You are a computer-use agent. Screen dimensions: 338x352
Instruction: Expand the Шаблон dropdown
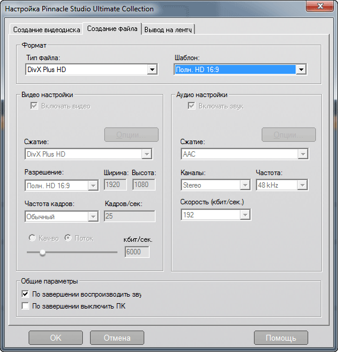[x=240, y=69]
